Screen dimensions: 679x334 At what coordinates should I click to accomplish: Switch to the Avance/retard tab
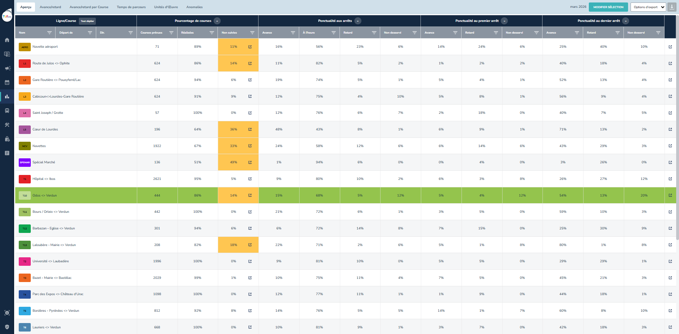50,7
